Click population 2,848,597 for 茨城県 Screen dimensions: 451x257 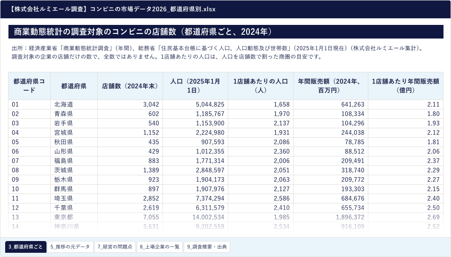[195, 171]
